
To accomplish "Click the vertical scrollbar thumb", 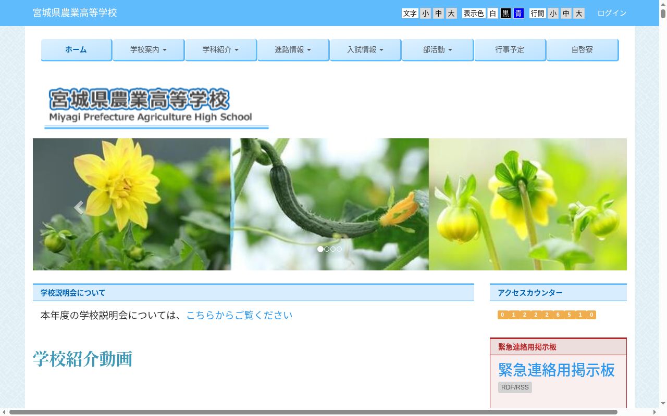I will 663,14.
